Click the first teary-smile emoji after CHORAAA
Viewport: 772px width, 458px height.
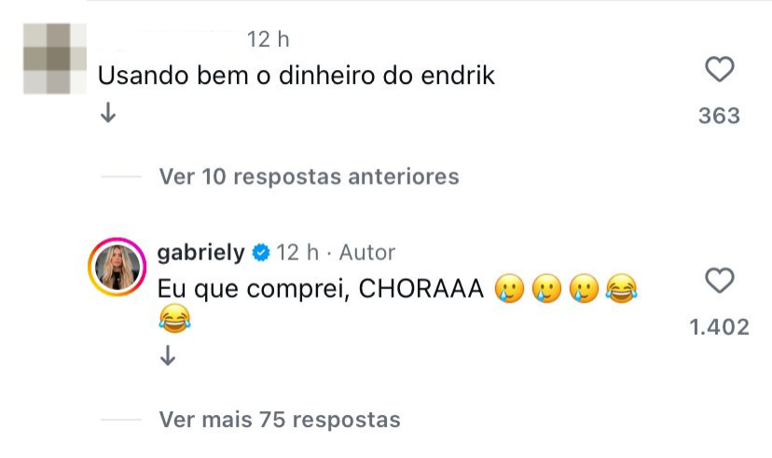pos(507,290)
